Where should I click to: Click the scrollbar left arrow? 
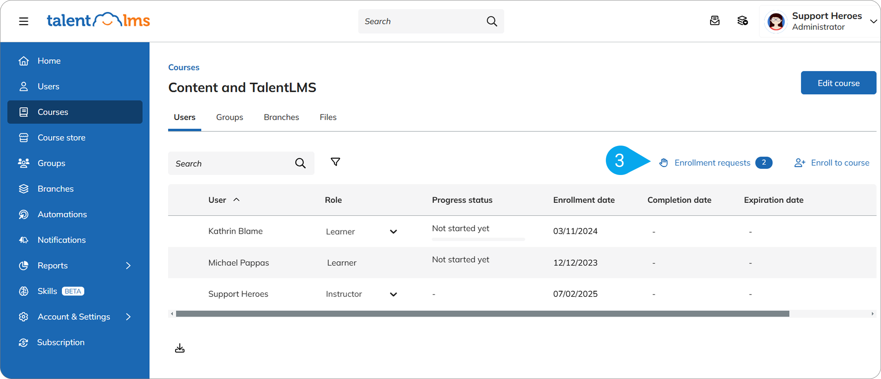(x=172, y=314)
